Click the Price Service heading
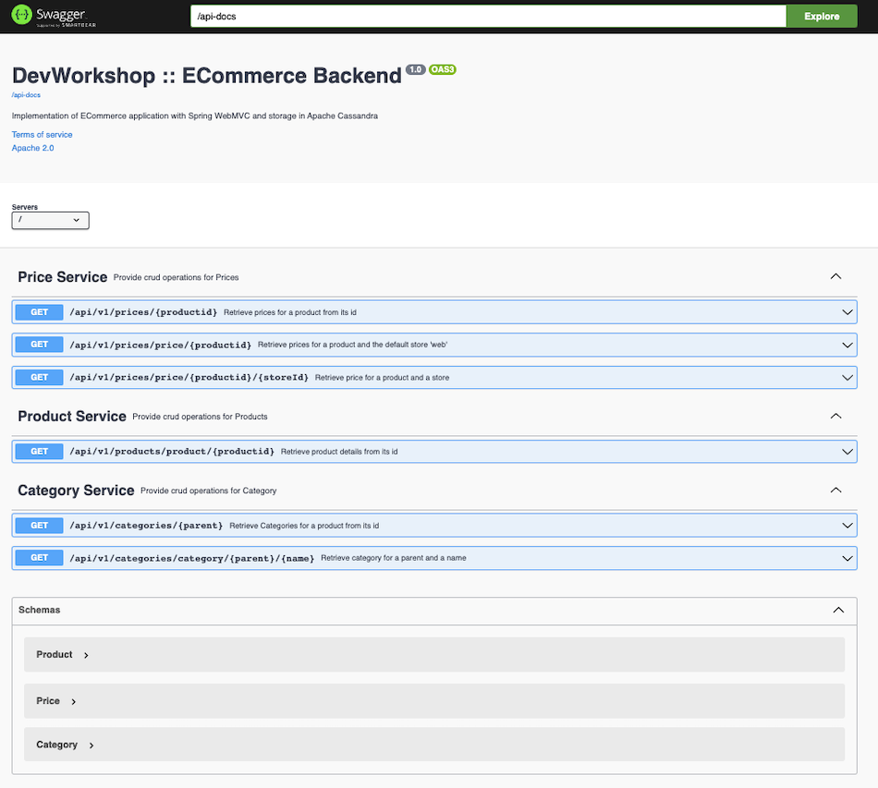Screen dimensions: 878x788 (x=62, y=277)
